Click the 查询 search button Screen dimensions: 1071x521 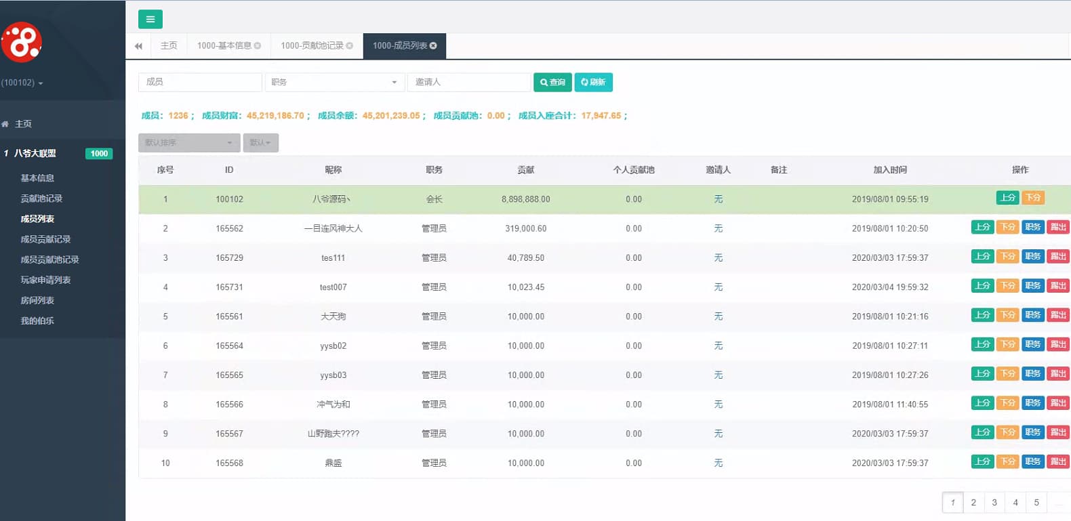click(552, 82)
